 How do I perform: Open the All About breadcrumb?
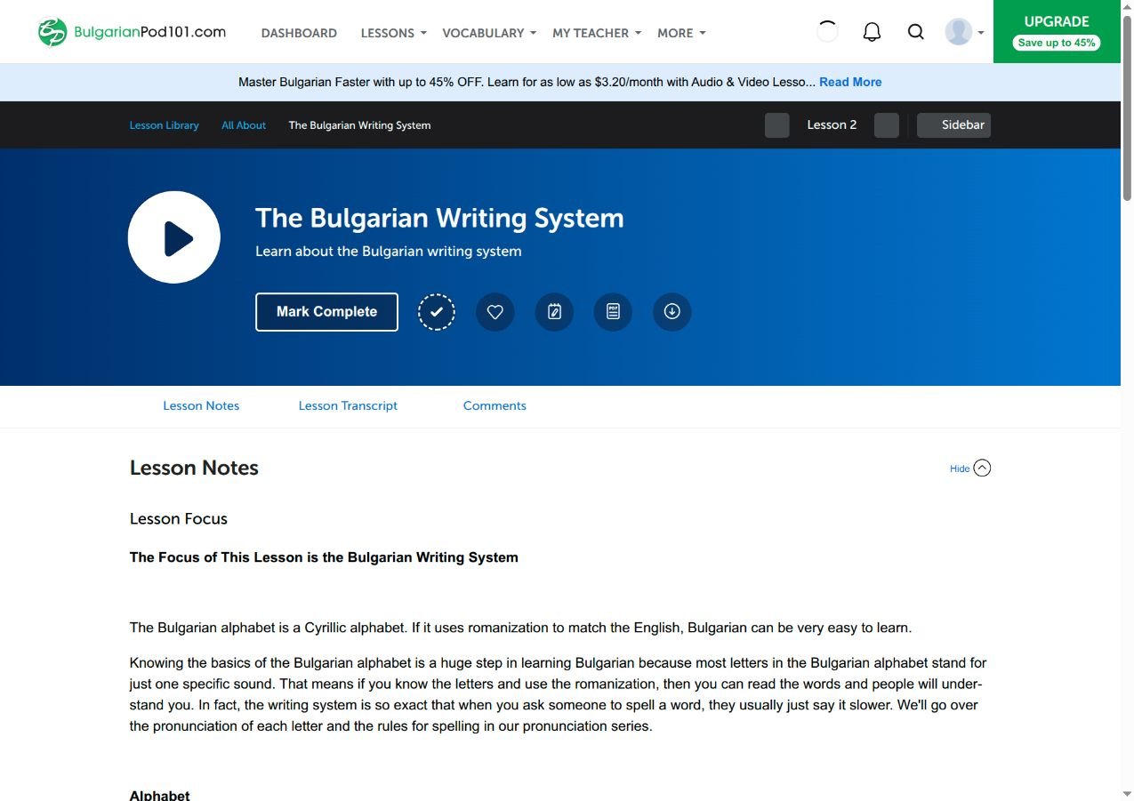pyautogui.click(x=244, y=125)
